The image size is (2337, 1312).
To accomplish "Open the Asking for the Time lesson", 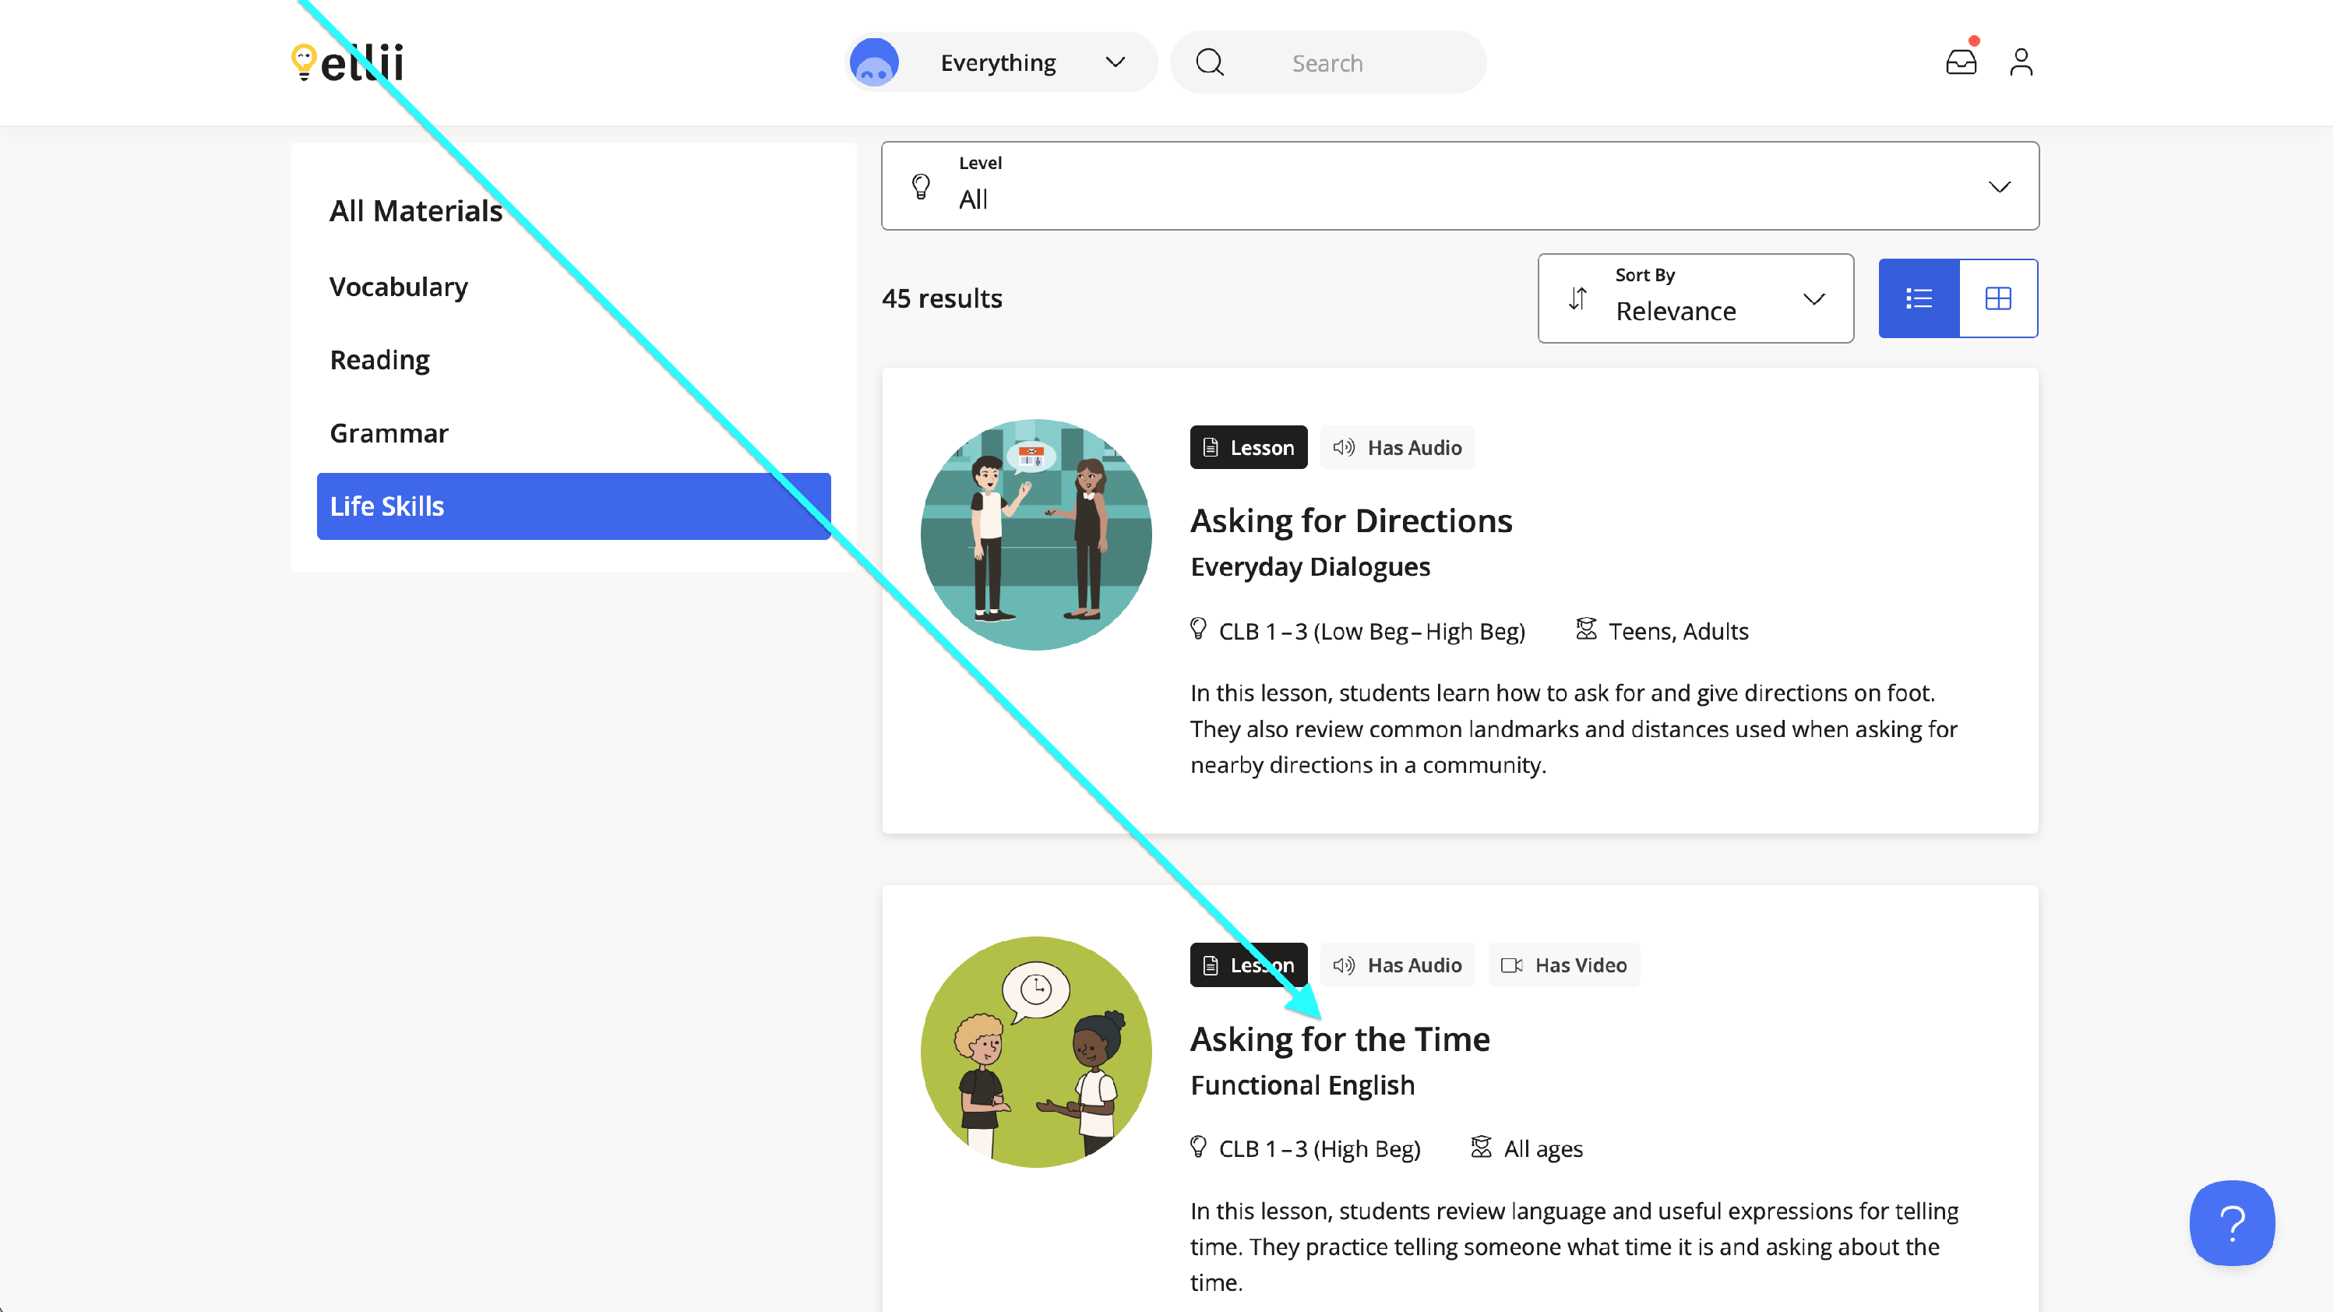I will [1339, 1039].
